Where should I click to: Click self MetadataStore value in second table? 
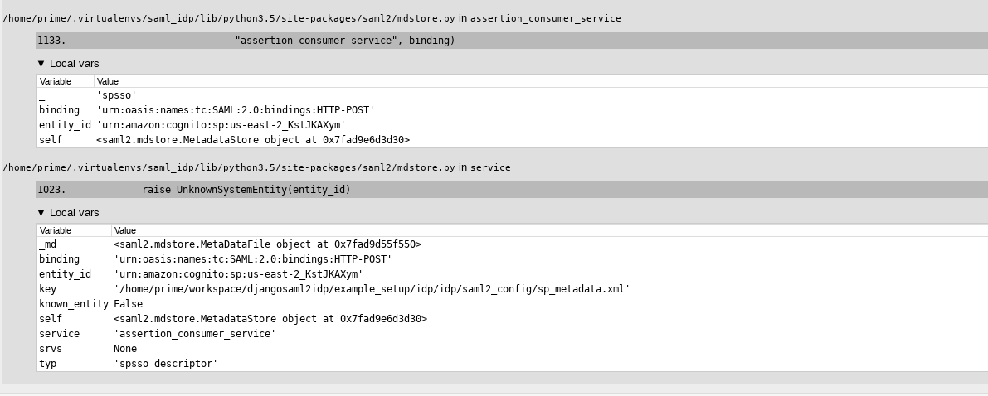pos(271,319)
